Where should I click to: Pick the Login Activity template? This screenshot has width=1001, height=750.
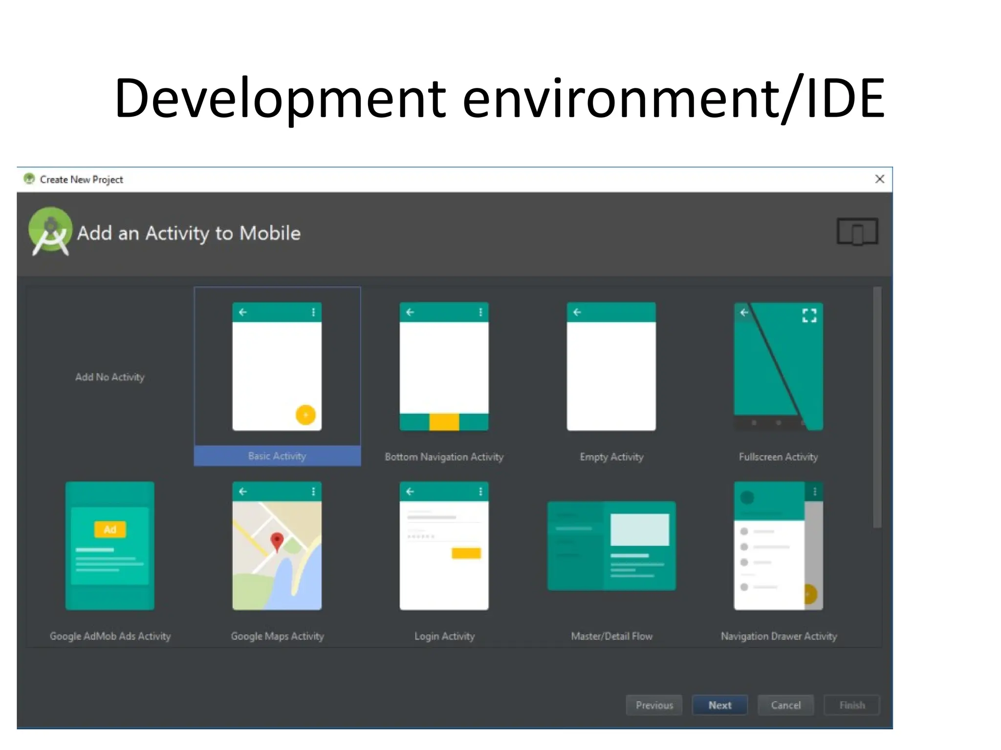[444, 546]
